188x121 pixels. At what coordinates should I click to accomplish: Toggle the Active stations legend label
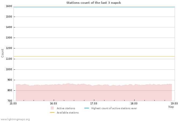click(66, 108)
